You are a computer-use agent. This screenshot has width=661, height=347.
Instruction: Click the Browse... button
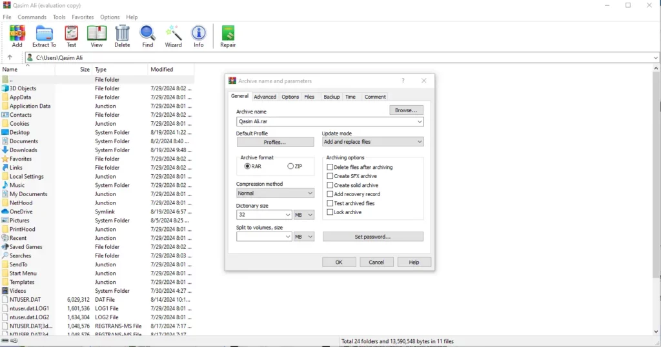[406, 110]
